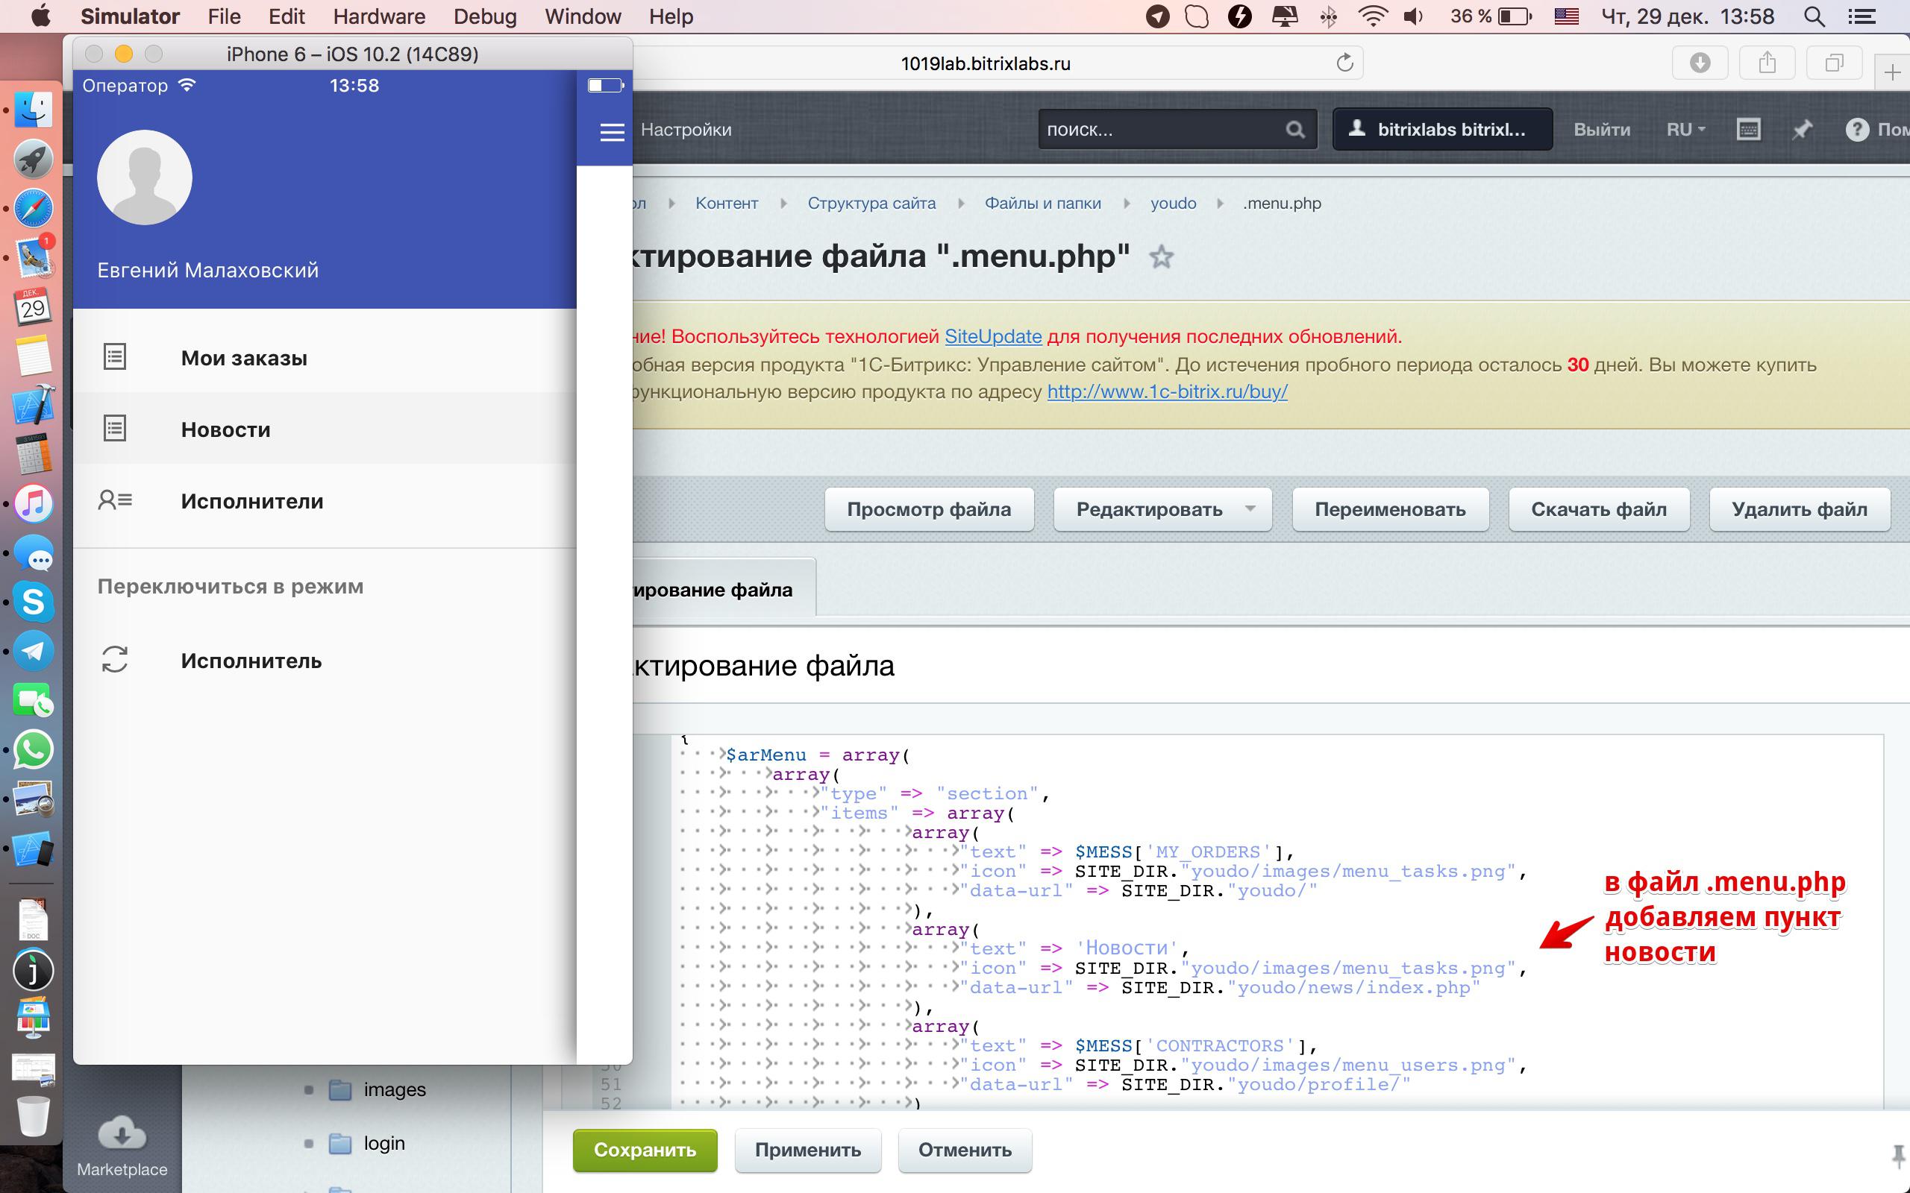This screenshot has height=1193, width=1910.
Task: Open the SiteUpdate link
Action: click(993, 336)
